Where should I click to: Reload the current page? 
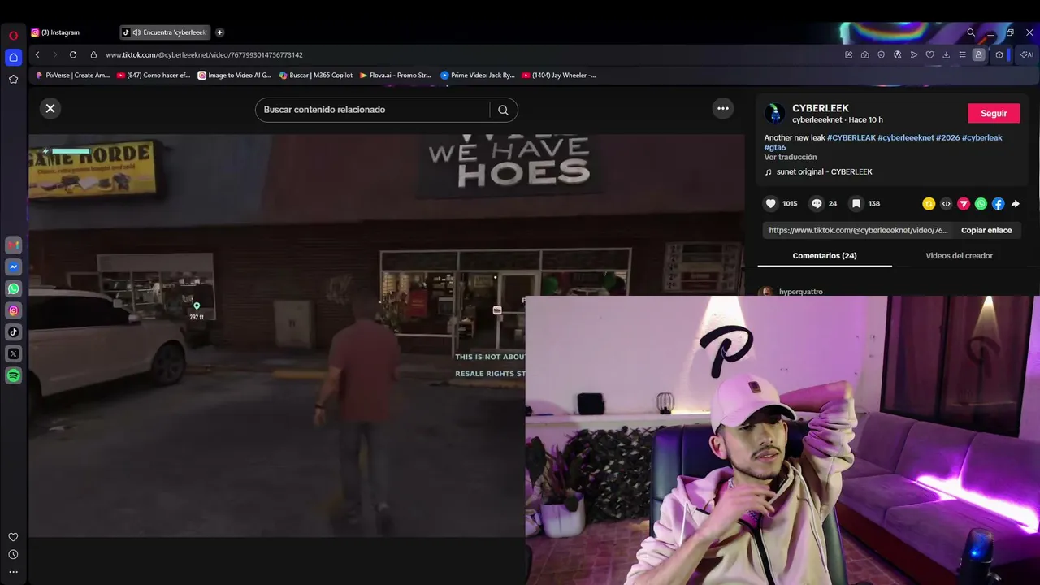pos(73,55)
